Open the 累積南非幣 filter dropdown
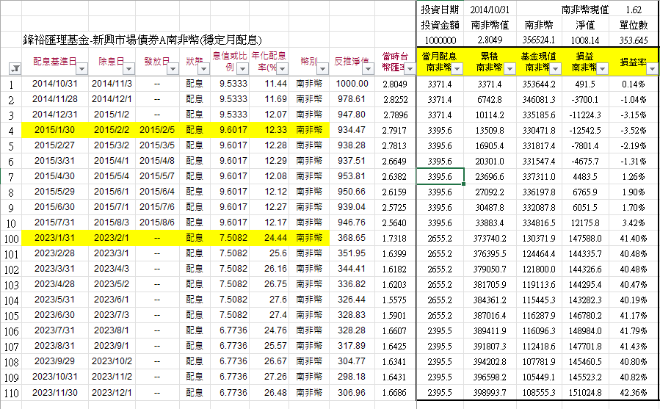 click(509, 68)
